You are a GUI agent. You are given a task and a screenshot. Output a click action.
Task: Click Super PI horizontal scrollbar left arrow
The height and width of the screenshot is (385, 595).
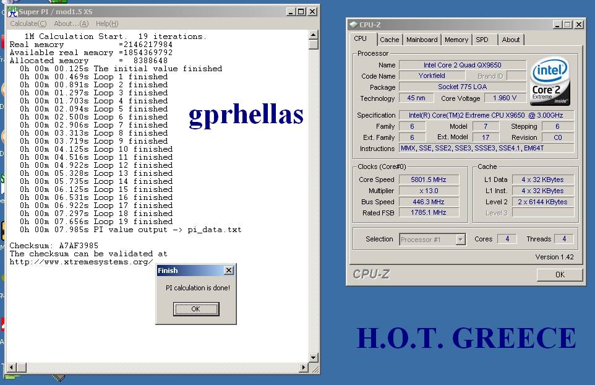[11, 367]
